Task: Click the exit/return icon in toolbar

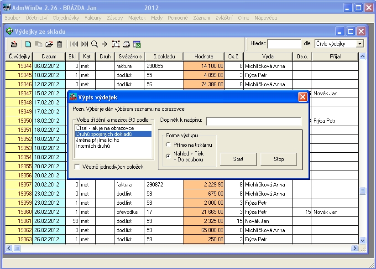Action: tap(14, 44)
